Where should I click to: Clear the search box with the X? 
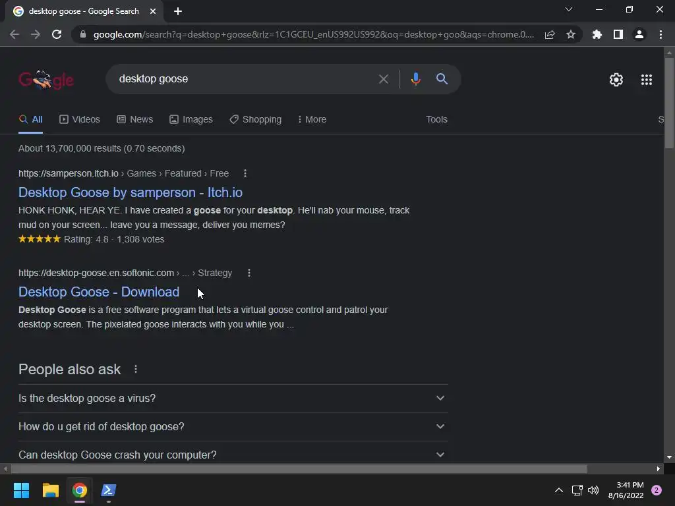pyautogui.click(x=383, y=79)
